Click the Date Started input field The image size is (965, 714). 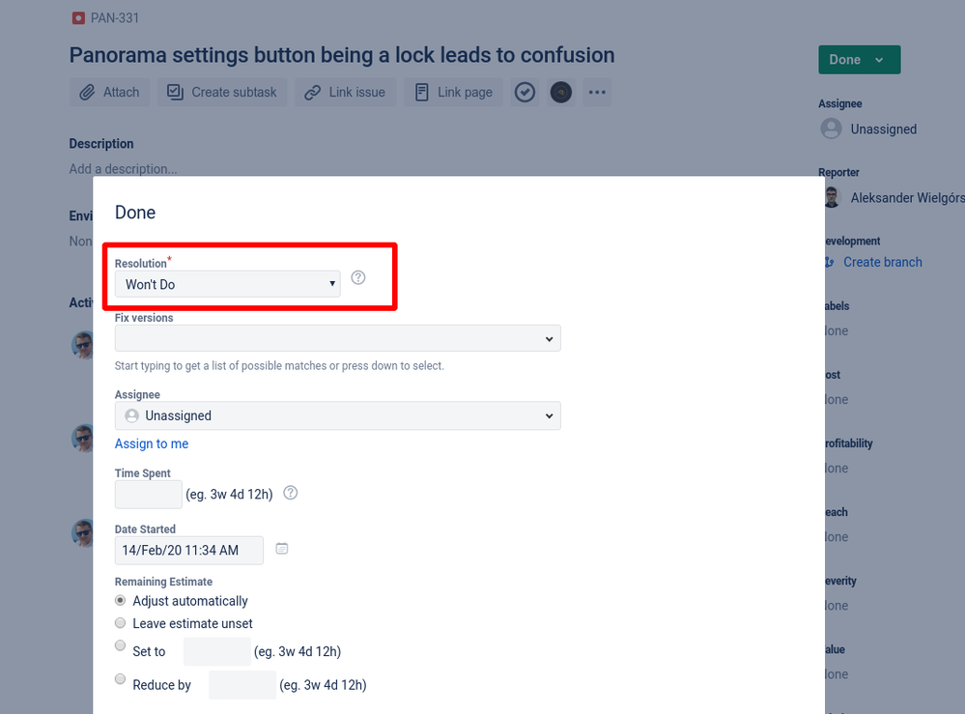tap(189, 551)
